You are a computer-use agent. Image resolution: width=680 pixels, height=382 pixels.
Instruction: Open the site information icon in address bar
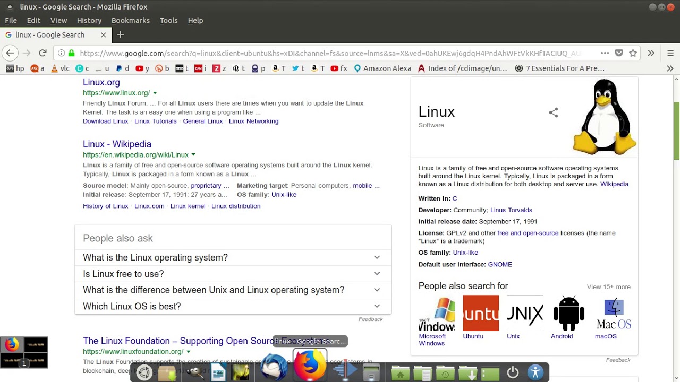pos(62,53)
